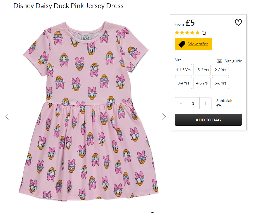Choose size 4-5 Yrs
Viewport: 255px width, 213px height.
tap(202, 83)
